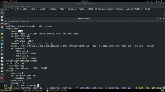Screen dimensions: 165x92
Task: Click screen tab 4* petra@fscc-sr650-12
Action: 90,88
